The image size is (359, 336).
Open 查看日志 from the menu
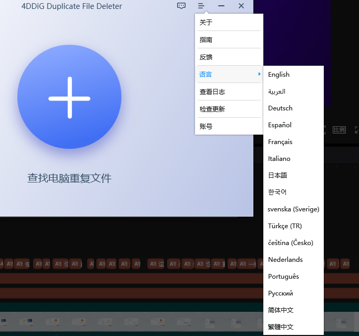point(229,91)
